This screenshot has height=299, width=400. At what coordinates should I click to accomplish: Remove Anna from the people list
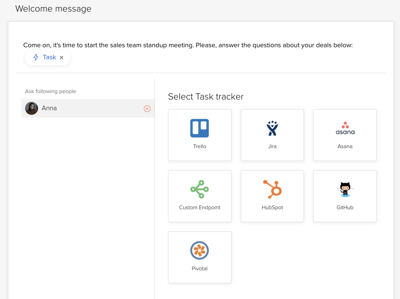coord(147,109)
